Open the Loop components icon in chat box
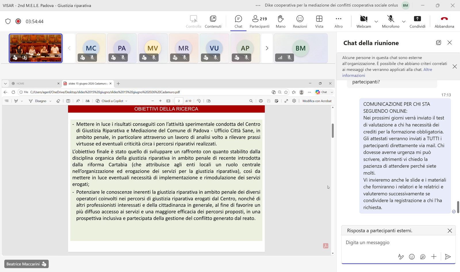460x272 pixels. tap(423, 257)
